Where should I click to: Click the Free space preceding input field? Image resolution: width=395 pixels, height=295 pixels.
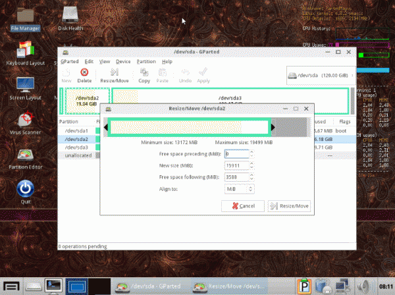coord(236,153)
